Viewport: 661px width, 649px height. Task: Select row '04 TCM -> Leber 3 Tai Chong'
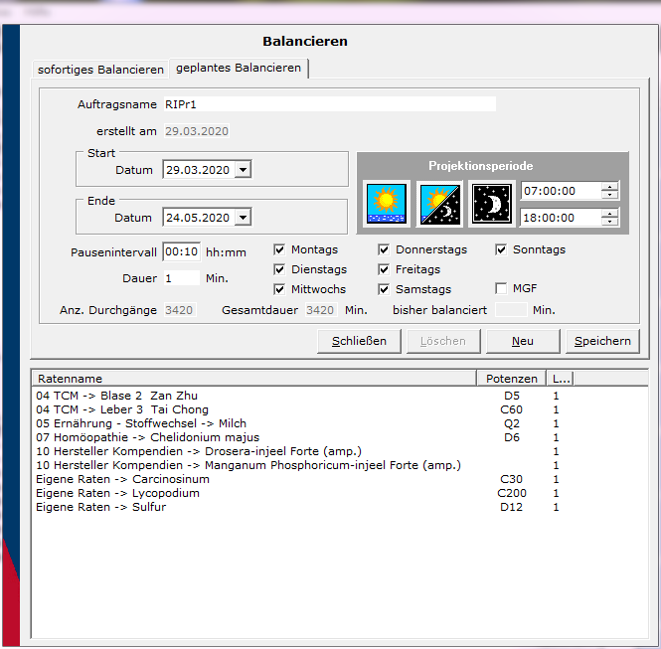[340, 409]
